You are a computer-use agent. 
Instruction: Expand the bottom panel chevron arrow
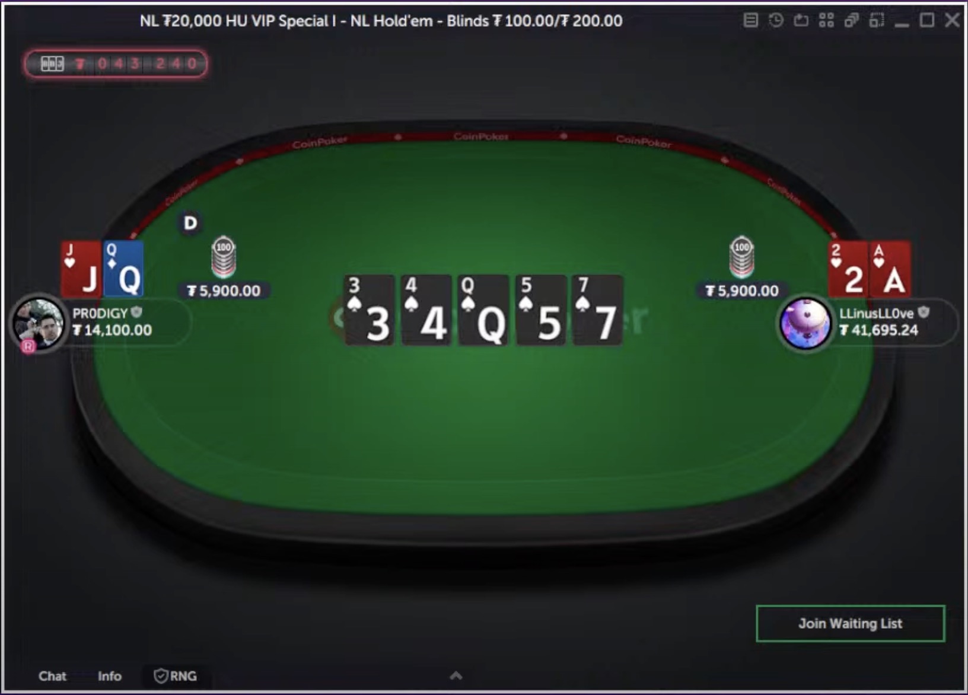(x=456, y=675)
